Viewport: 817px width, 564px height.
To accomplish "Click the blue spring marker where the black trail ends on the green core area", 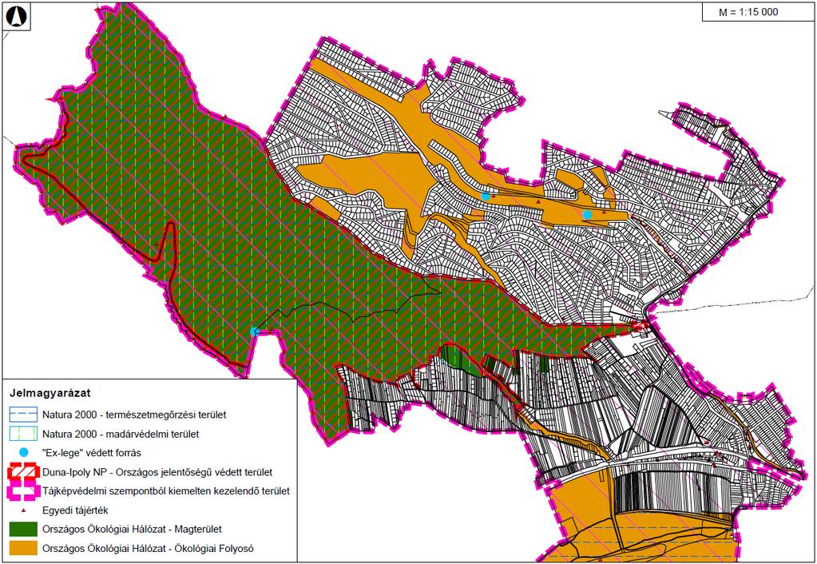I will coord(254,332).
